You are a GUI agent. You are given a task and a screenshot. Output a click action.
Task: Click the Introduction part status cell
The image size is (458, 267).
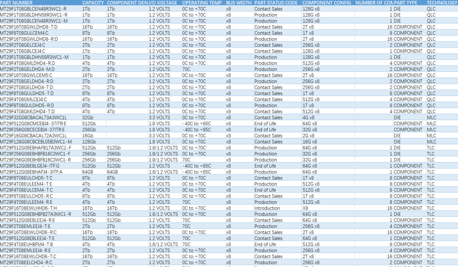(x=267, y=208)
